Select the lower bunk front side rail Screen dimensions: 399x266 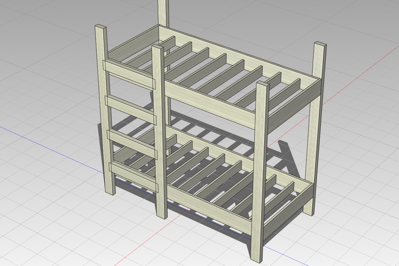pyautogui.click(x=209, y=210)
